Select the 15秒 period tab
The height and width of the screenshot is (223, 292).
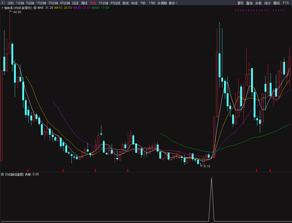coord(152,3)
